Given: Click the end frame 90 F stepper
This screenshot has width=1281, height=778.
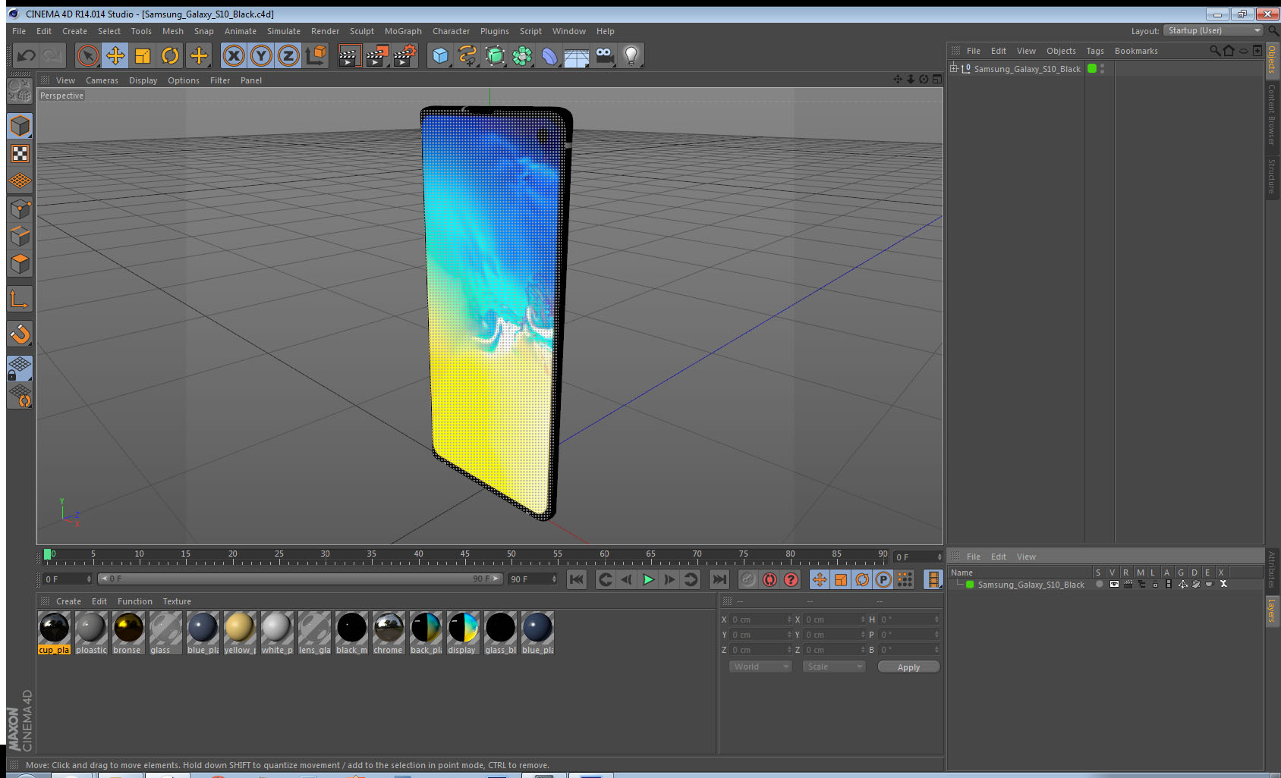Looking at the screenshot, I should [x=554, y=579].
